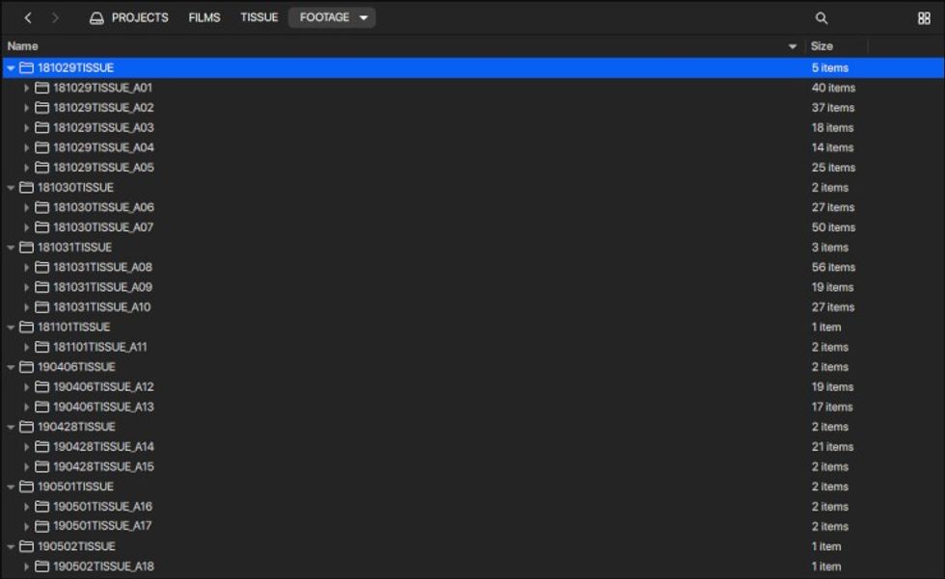Viewport: 945px width, 579px height.
Task: Click folder icon of 181029TISSUE
Action: (27, 67)
